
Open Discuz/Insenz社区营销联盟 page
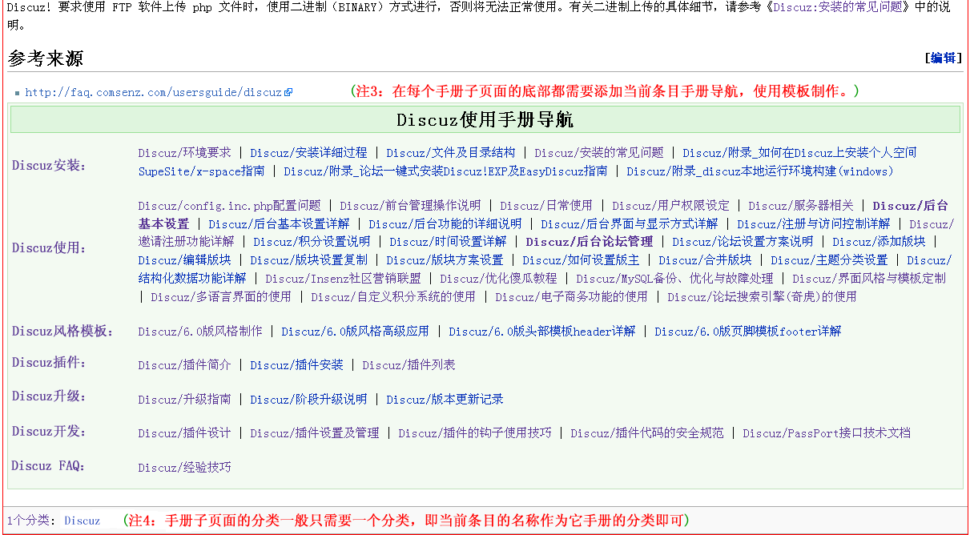343,278
